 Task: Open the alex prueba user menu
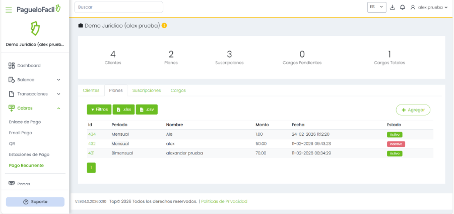click(429, 8)
